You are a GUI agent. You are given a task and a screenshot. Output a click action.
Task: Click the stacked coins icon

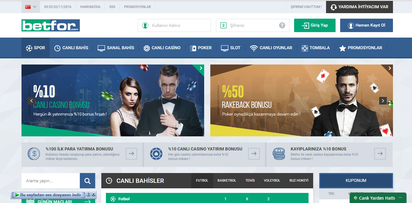[279, 154]
